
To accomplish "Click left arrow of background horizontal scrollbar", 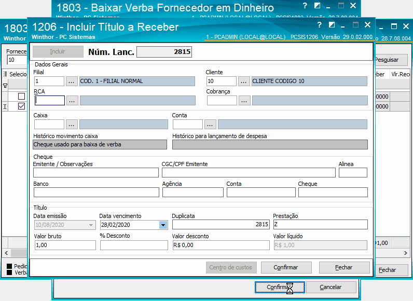I will pos(6,253).
